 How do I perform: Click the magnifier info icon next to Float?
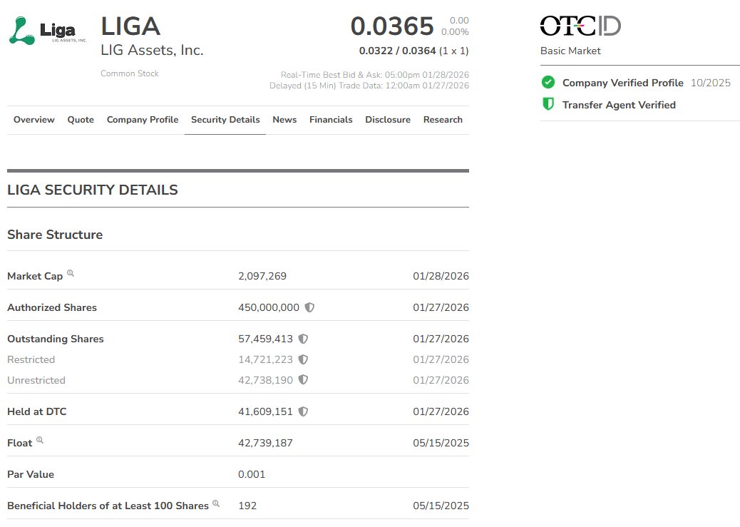[x=40, y=440]
